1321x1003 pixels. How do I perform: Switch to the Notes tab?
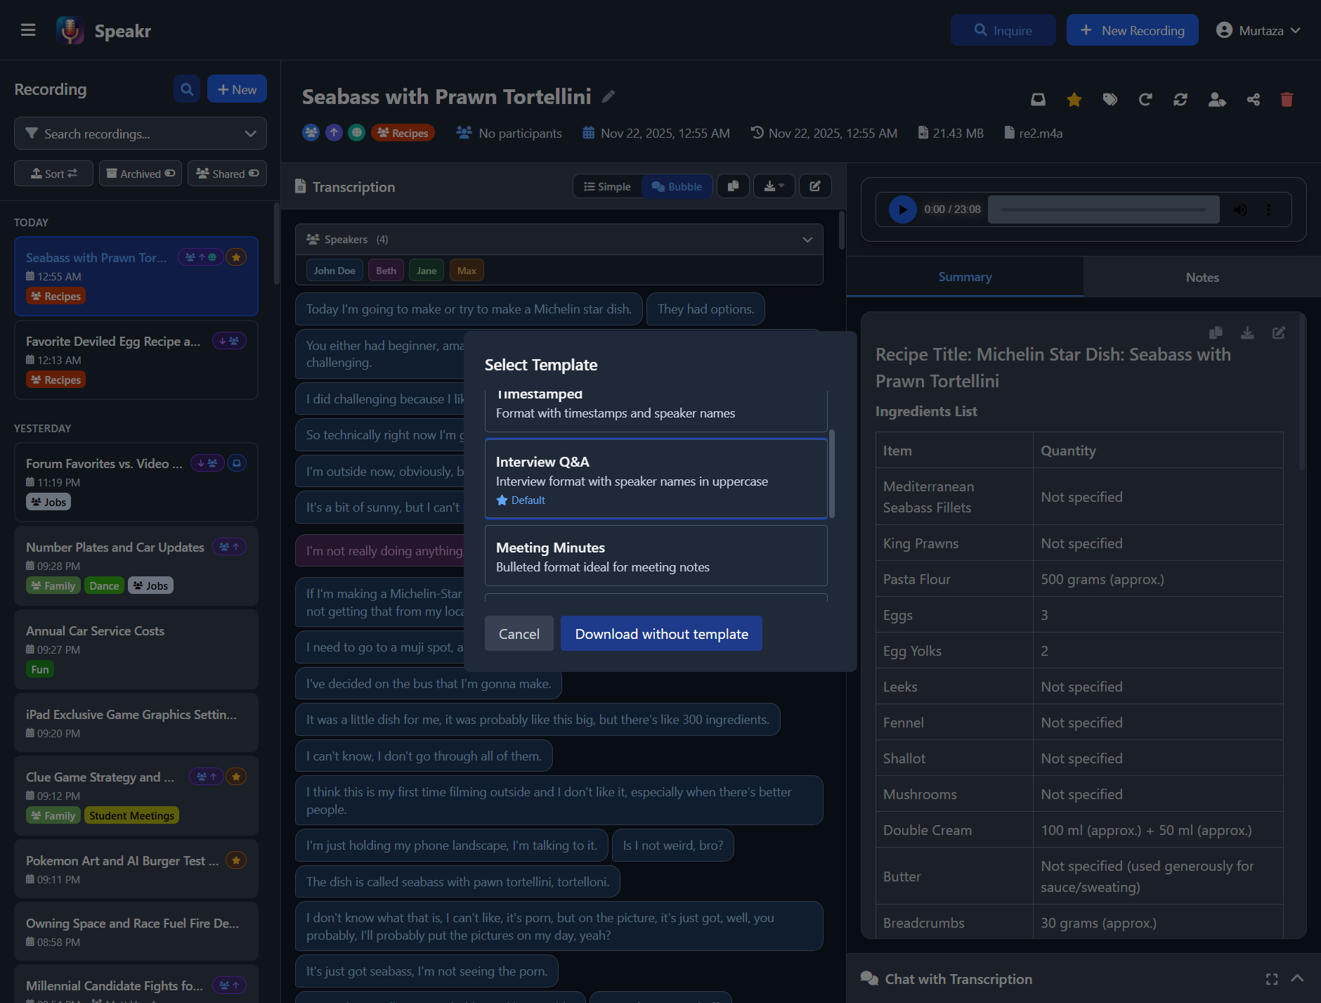(1202, 277)
